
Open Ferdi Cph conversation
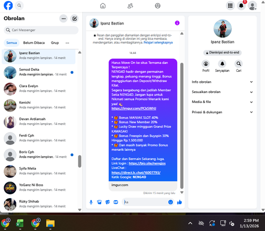click(39, 139)
